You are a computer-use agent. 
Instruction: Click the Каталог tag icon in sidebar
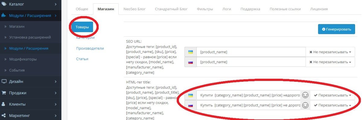point(4,4)
